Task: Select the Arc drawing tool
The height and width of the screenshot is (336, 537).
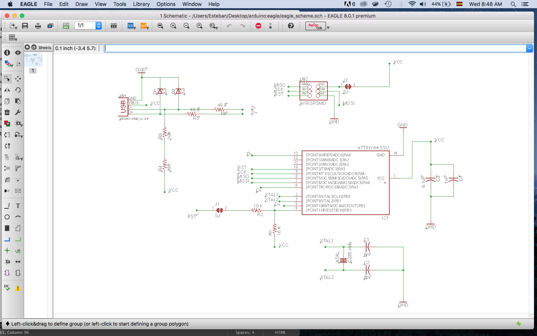Action: (x=18, y=217)
